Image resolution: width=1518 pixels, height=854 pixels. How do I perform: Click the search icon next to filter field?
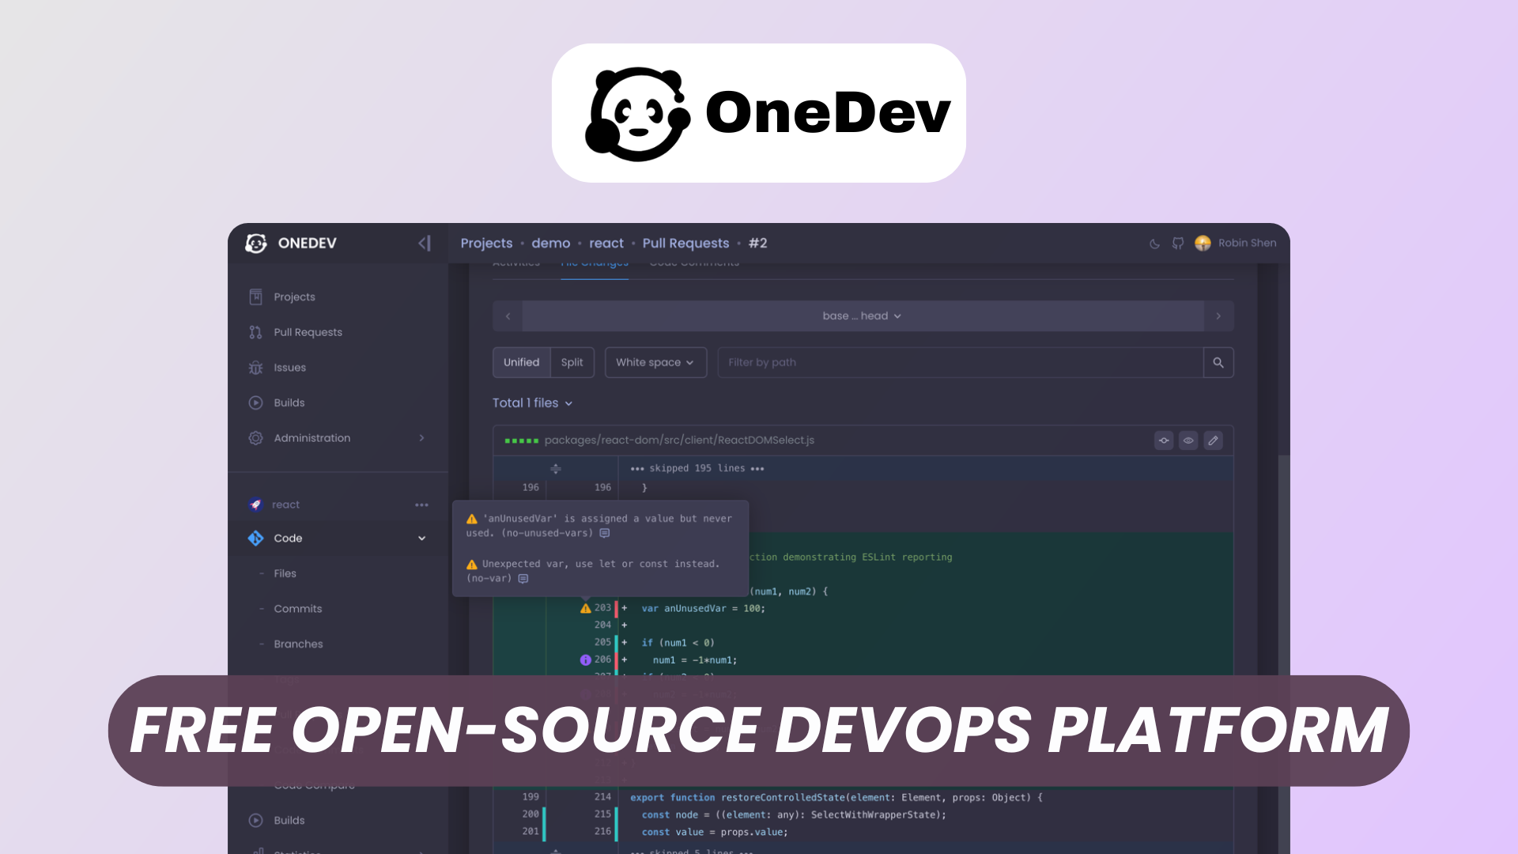(x=1218, y=362)
